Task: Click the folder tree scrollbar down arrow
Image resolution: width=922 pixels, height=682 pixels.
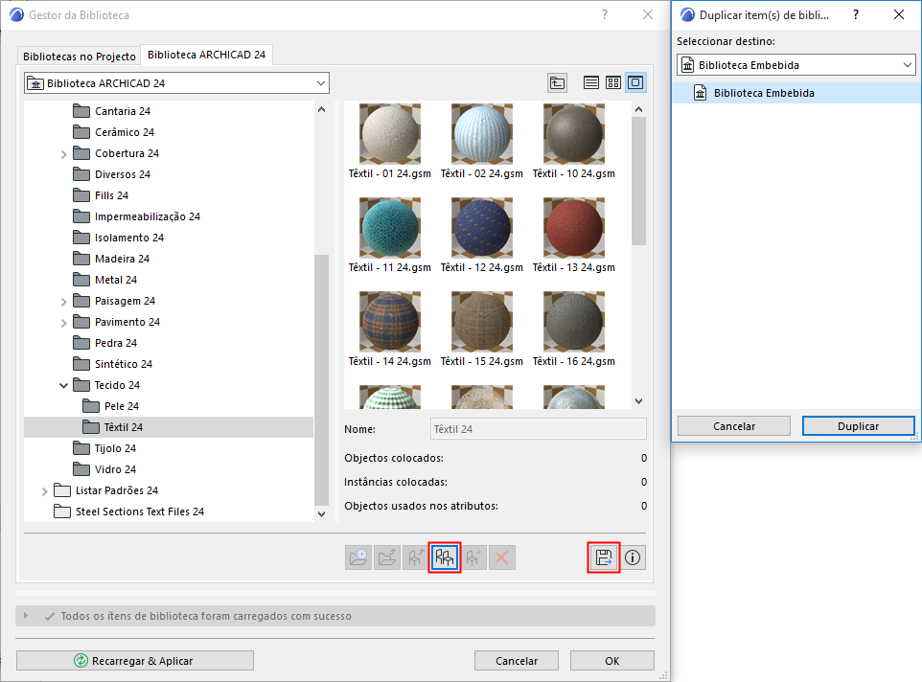Action: (321, 514)
